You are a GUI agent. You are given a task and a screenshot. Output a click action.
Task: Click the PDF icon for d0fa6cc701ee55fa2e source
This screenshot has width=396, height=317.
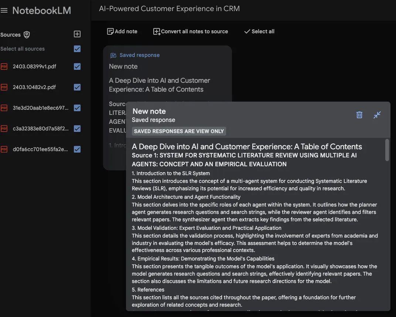(4, 150)
